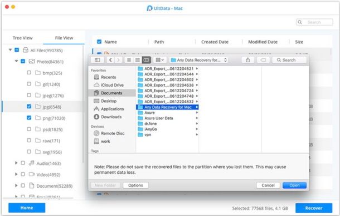Click the Open button in dialog

tap(294, 185)
